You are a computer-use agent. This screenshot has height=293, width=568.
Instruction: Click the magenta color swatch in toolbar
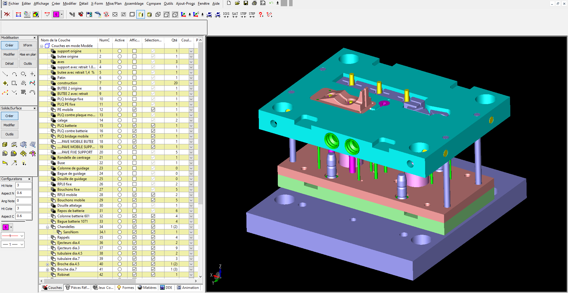click(x=56, y=14)
